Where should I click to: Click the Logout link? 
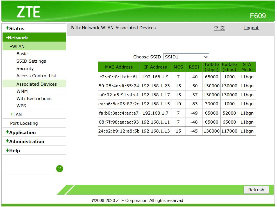251,28
